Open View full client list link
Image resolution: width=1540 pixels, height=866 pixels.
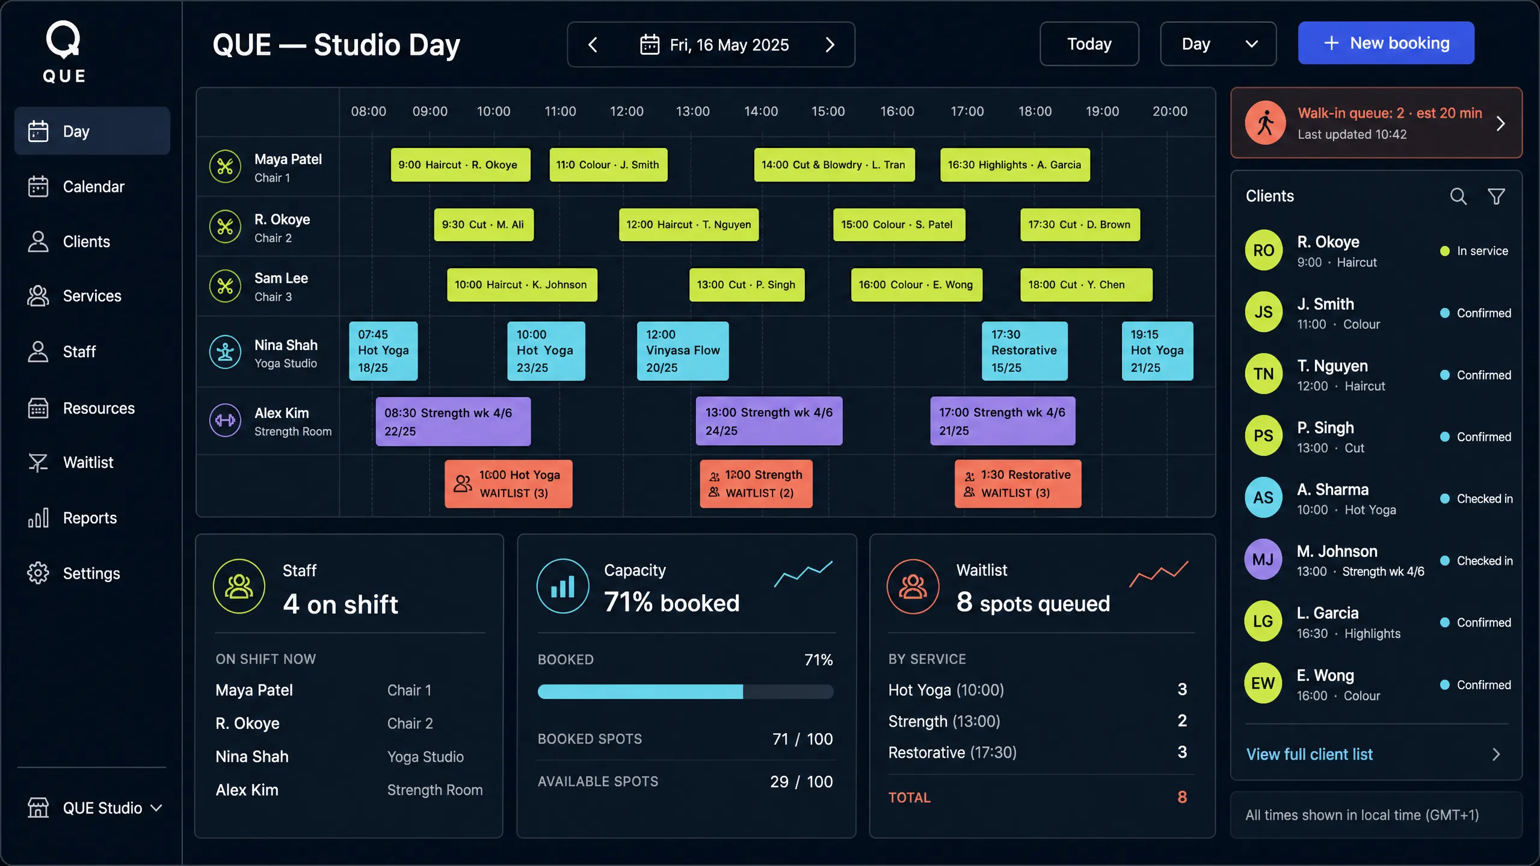tap(1309, 754)
